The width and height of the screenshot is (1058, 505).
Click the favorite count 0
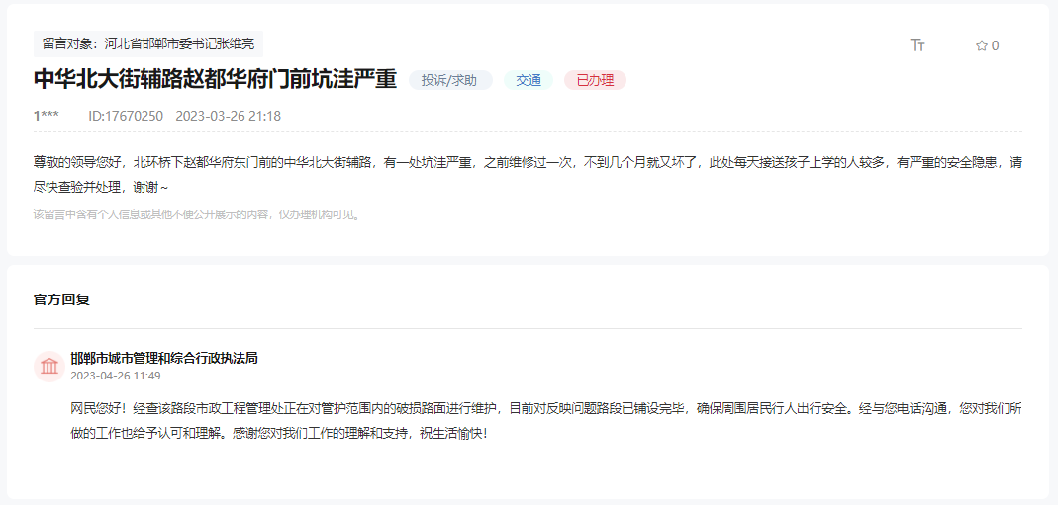click(996, 45)
